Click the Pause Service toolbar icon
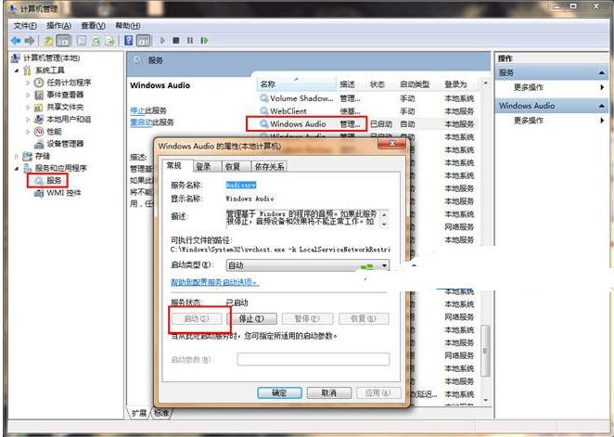Image resolution: width=614 pixels, height=437 pixels. 190,40
